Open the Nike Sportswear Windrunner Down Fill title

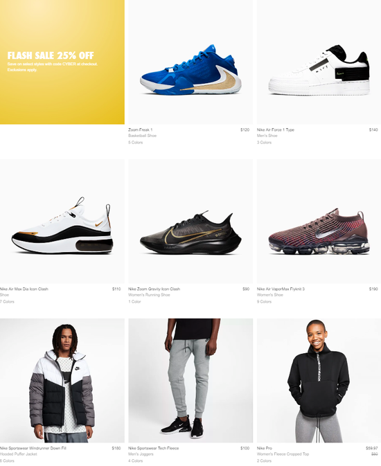[33, 448]
